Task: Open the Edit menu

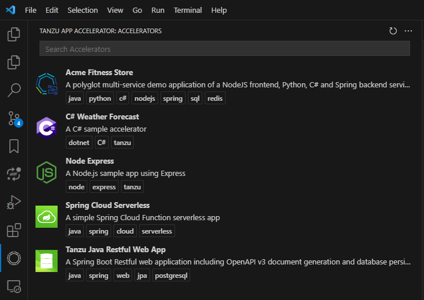Action: [x=52, y=10]
